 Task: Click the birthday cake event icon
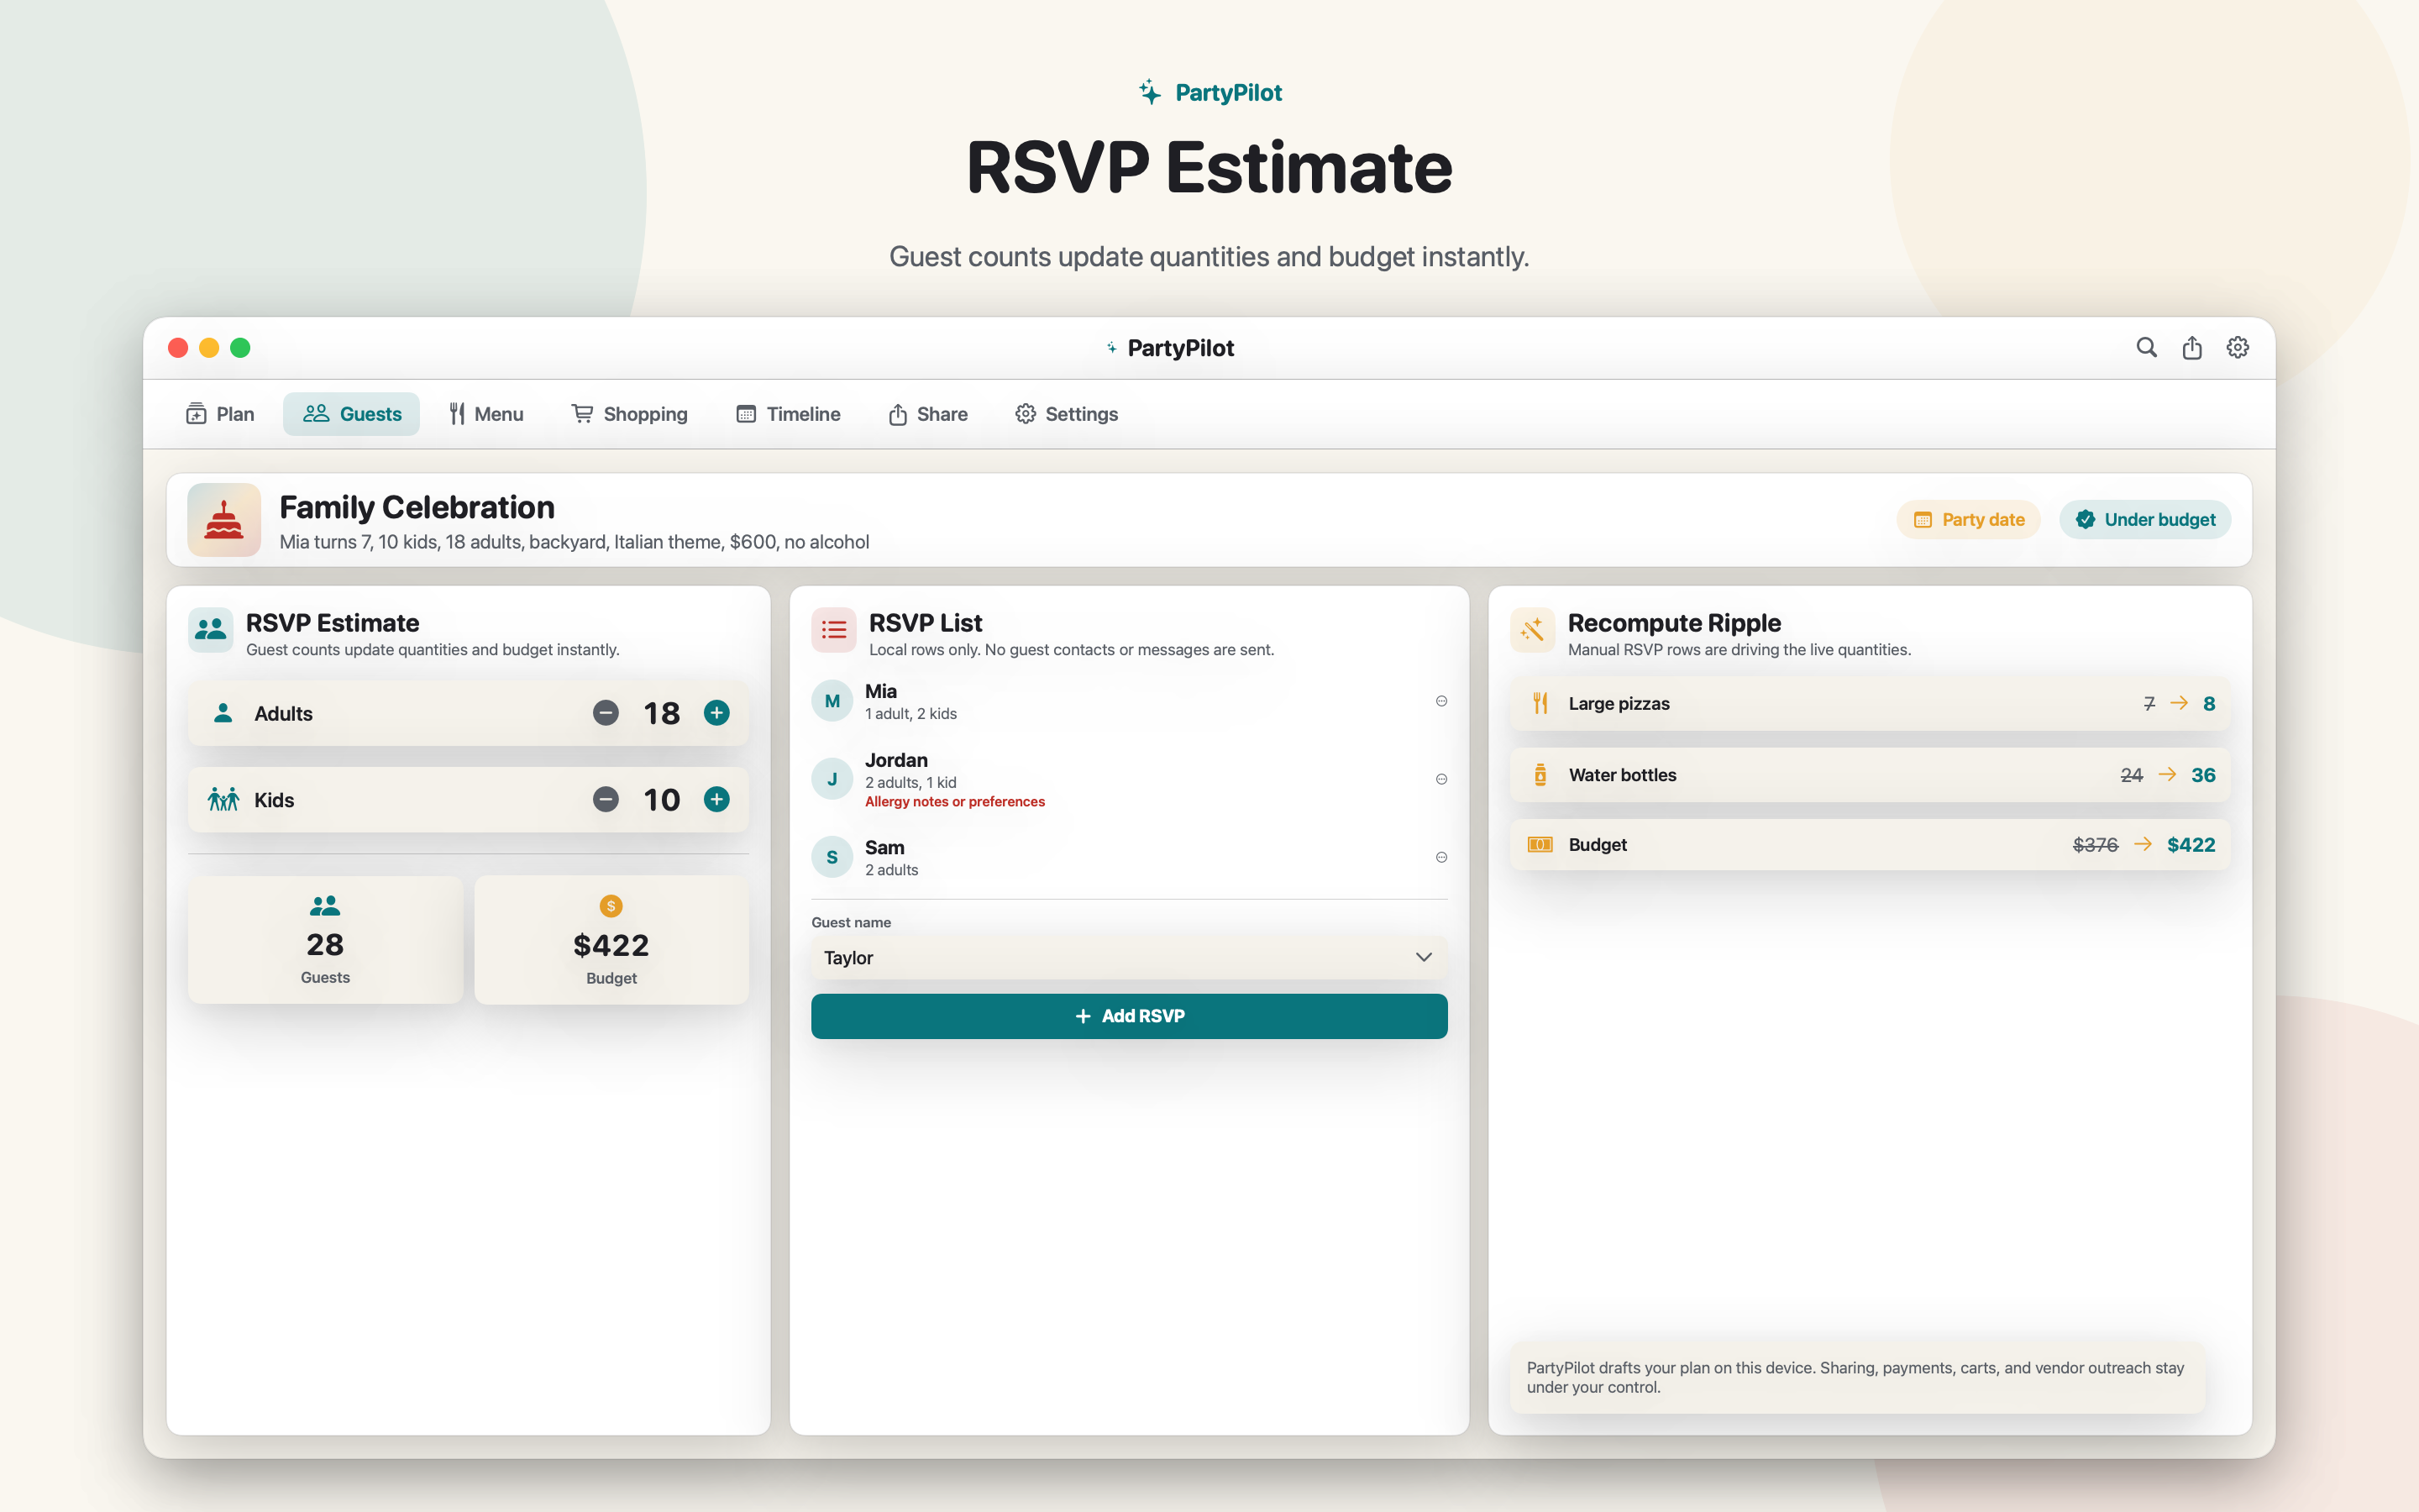[x=224, y=520]
